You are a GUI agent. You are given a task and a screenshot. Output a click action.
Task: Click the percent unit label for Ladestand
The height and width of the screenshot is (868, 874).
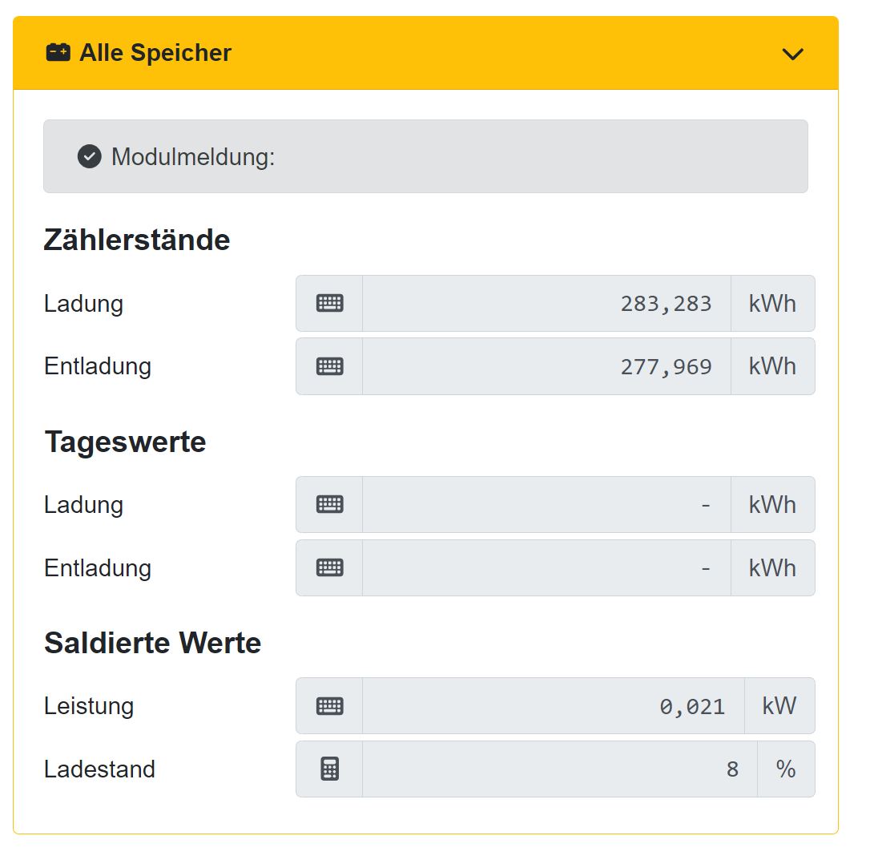coord(786,769)
